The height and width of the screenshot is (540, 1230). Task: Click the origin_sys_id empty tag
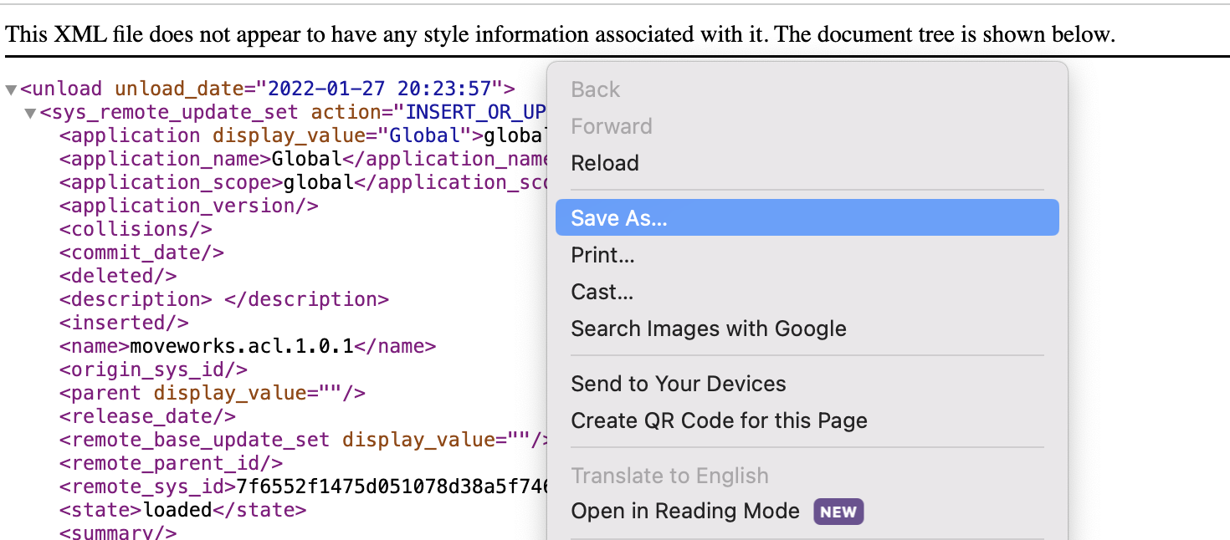(x=153, y=369)
